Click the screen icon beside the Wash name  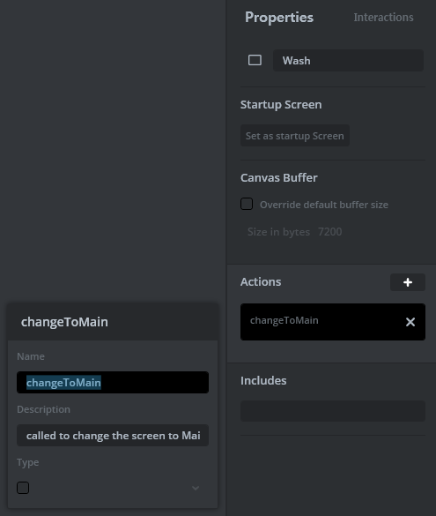point(255,60)
